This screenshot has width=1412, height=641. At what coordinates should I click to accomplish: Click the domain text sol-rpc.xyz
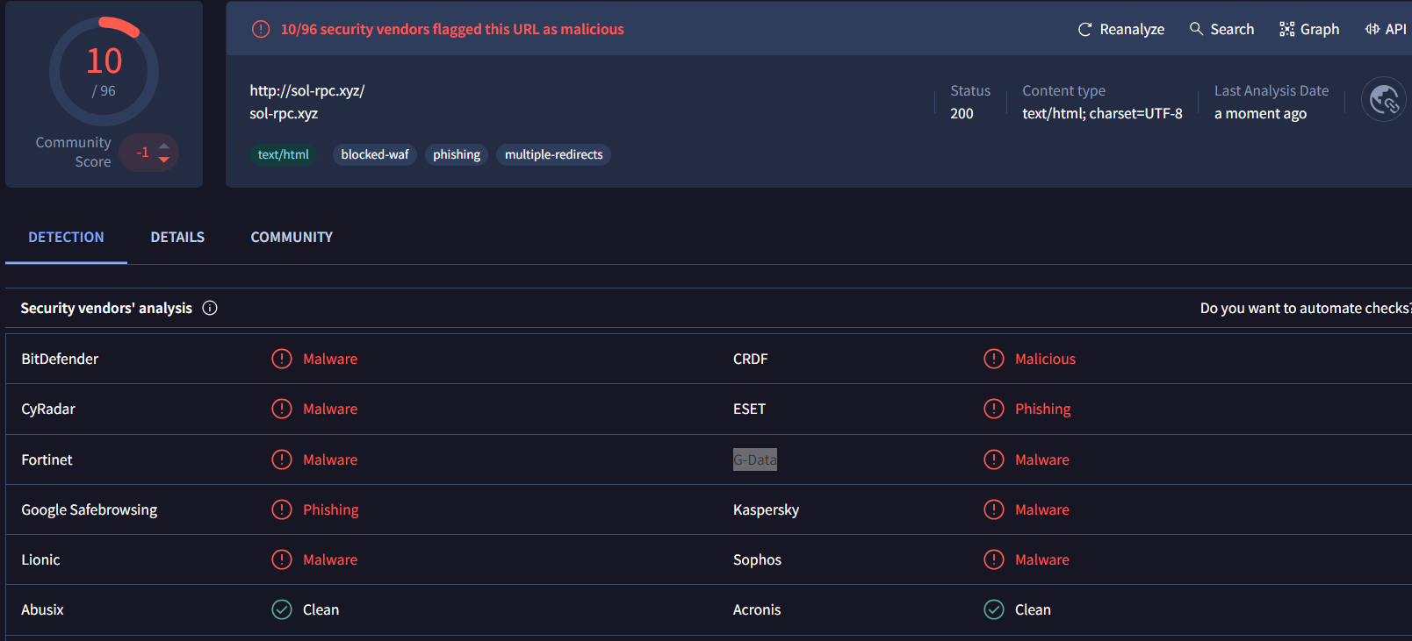click(284, 113)
